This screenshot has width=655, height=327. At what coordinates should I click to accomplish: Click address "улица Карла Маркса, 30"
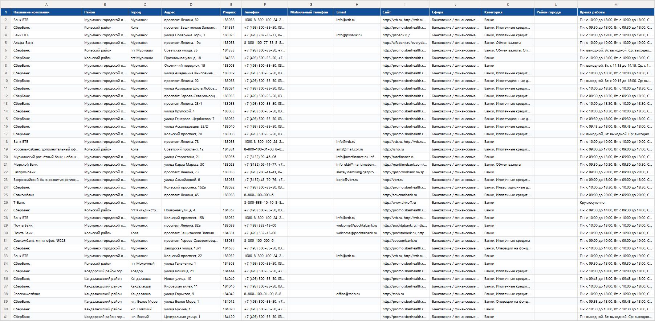point(191,165)
